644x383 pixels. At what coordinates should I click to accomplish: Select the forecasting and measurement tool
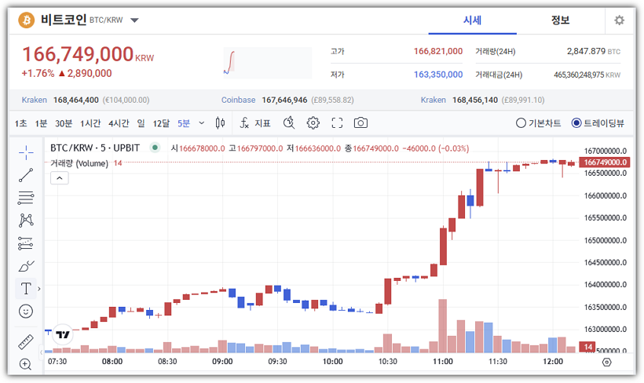click(26, 243)
